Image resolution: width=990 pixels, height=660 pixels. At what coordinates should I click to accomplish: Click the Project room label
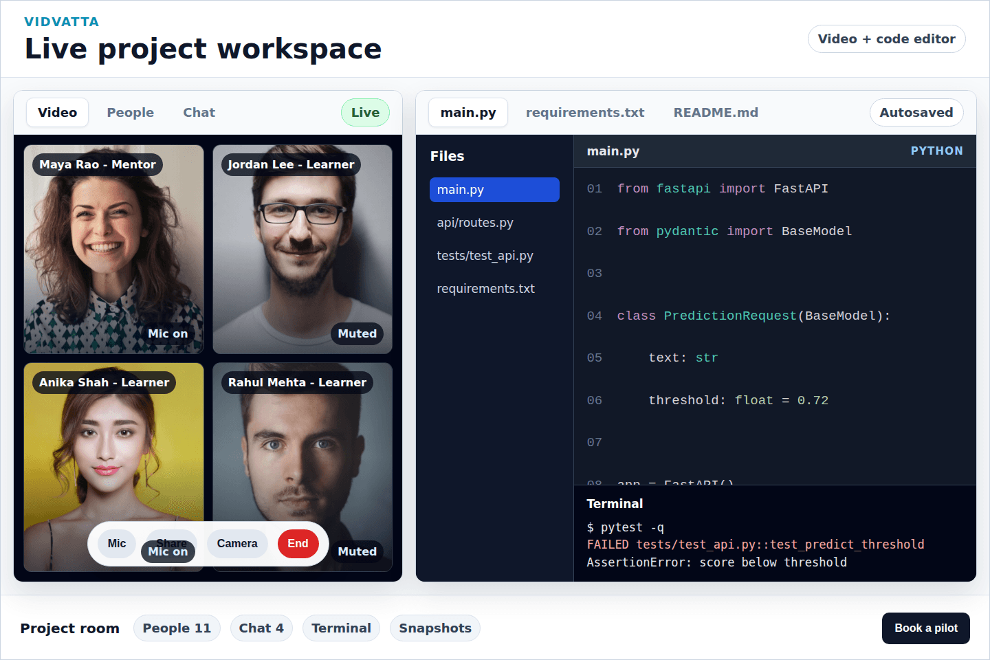click(x=69, y=628)
